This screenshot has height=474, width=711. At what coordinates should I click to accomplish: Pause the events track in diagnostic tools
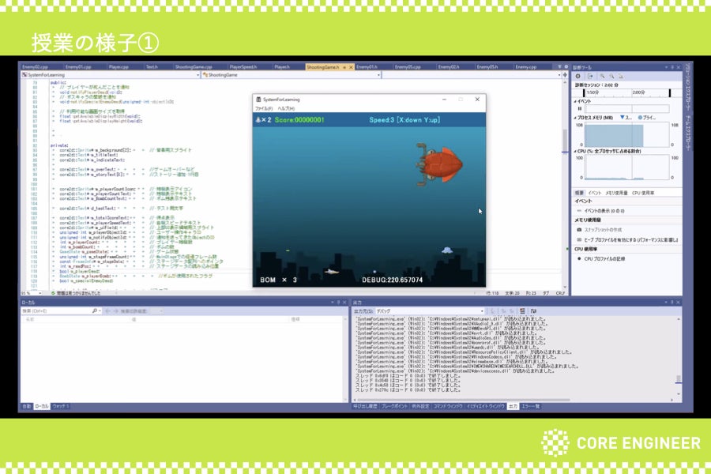[579, 108]
